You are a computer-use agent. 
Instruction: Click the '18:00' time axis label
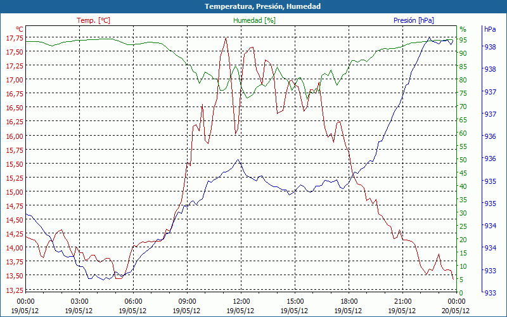[x=349, y=302]
